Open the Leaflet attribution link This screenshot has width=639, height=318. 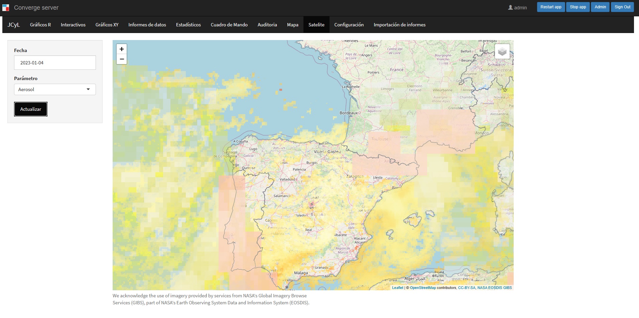pyautogui.click(x=397, y=288)
